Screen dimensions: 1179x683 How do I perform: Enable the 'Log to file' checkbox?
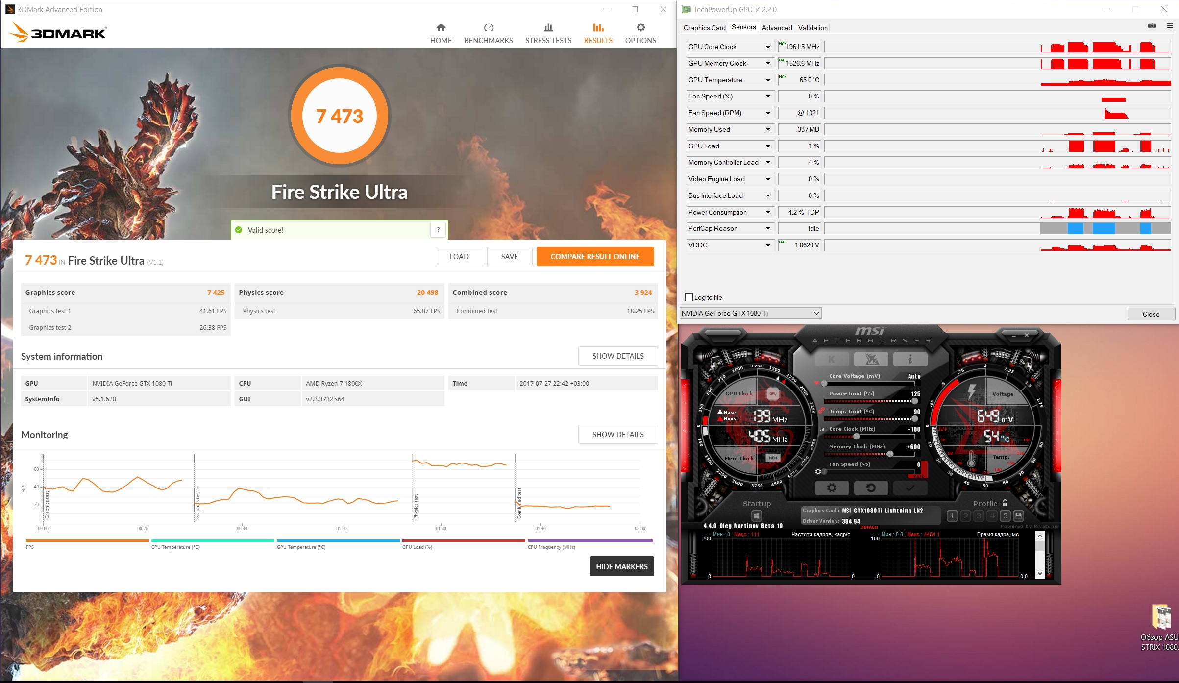coord(689,297)
